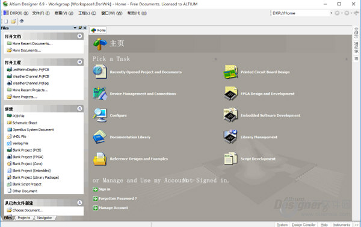This screenshot has height=227, width=361.
Task: Click the WeatherChannel.PrjFpg project icon
Action: [x=9, y=83]
